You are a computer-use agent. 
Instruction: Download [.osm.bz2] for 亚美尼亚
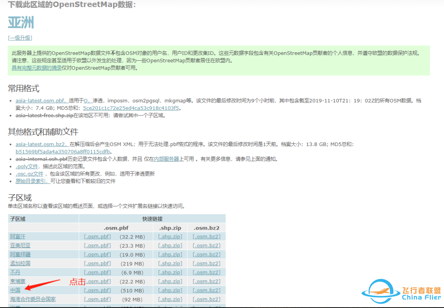206,246
